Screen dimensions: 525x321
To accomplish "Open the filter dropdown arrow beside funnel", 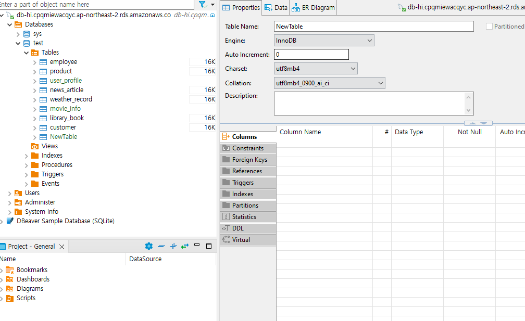I will click(x=213, y=5).
